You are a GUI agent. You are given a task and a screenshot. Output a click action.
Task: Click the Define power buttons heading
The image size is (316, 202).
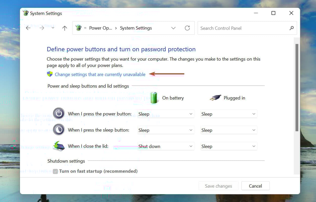(121, 49)
